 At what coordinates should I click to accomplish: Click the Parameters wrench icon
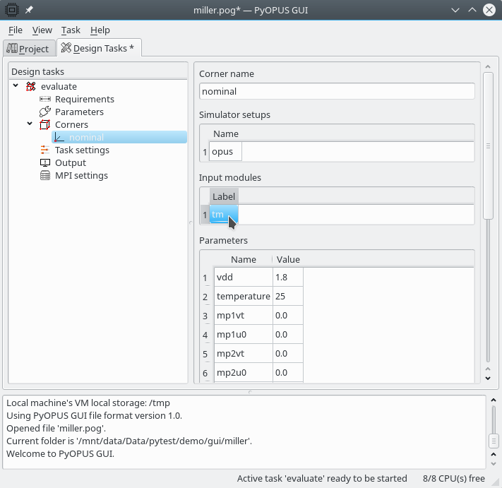pos(45,112)
